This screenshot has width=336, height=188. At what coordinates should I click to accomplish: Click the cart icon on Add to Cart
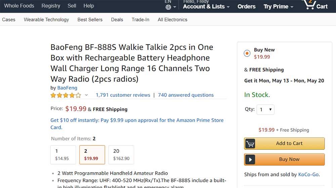pos(250,143)
